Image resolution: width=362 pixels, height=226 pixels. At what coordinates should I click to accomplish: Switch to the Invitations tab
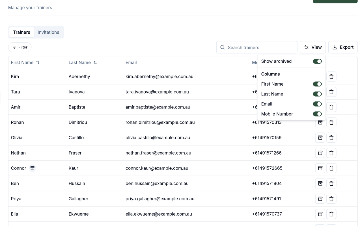point(48,32)
